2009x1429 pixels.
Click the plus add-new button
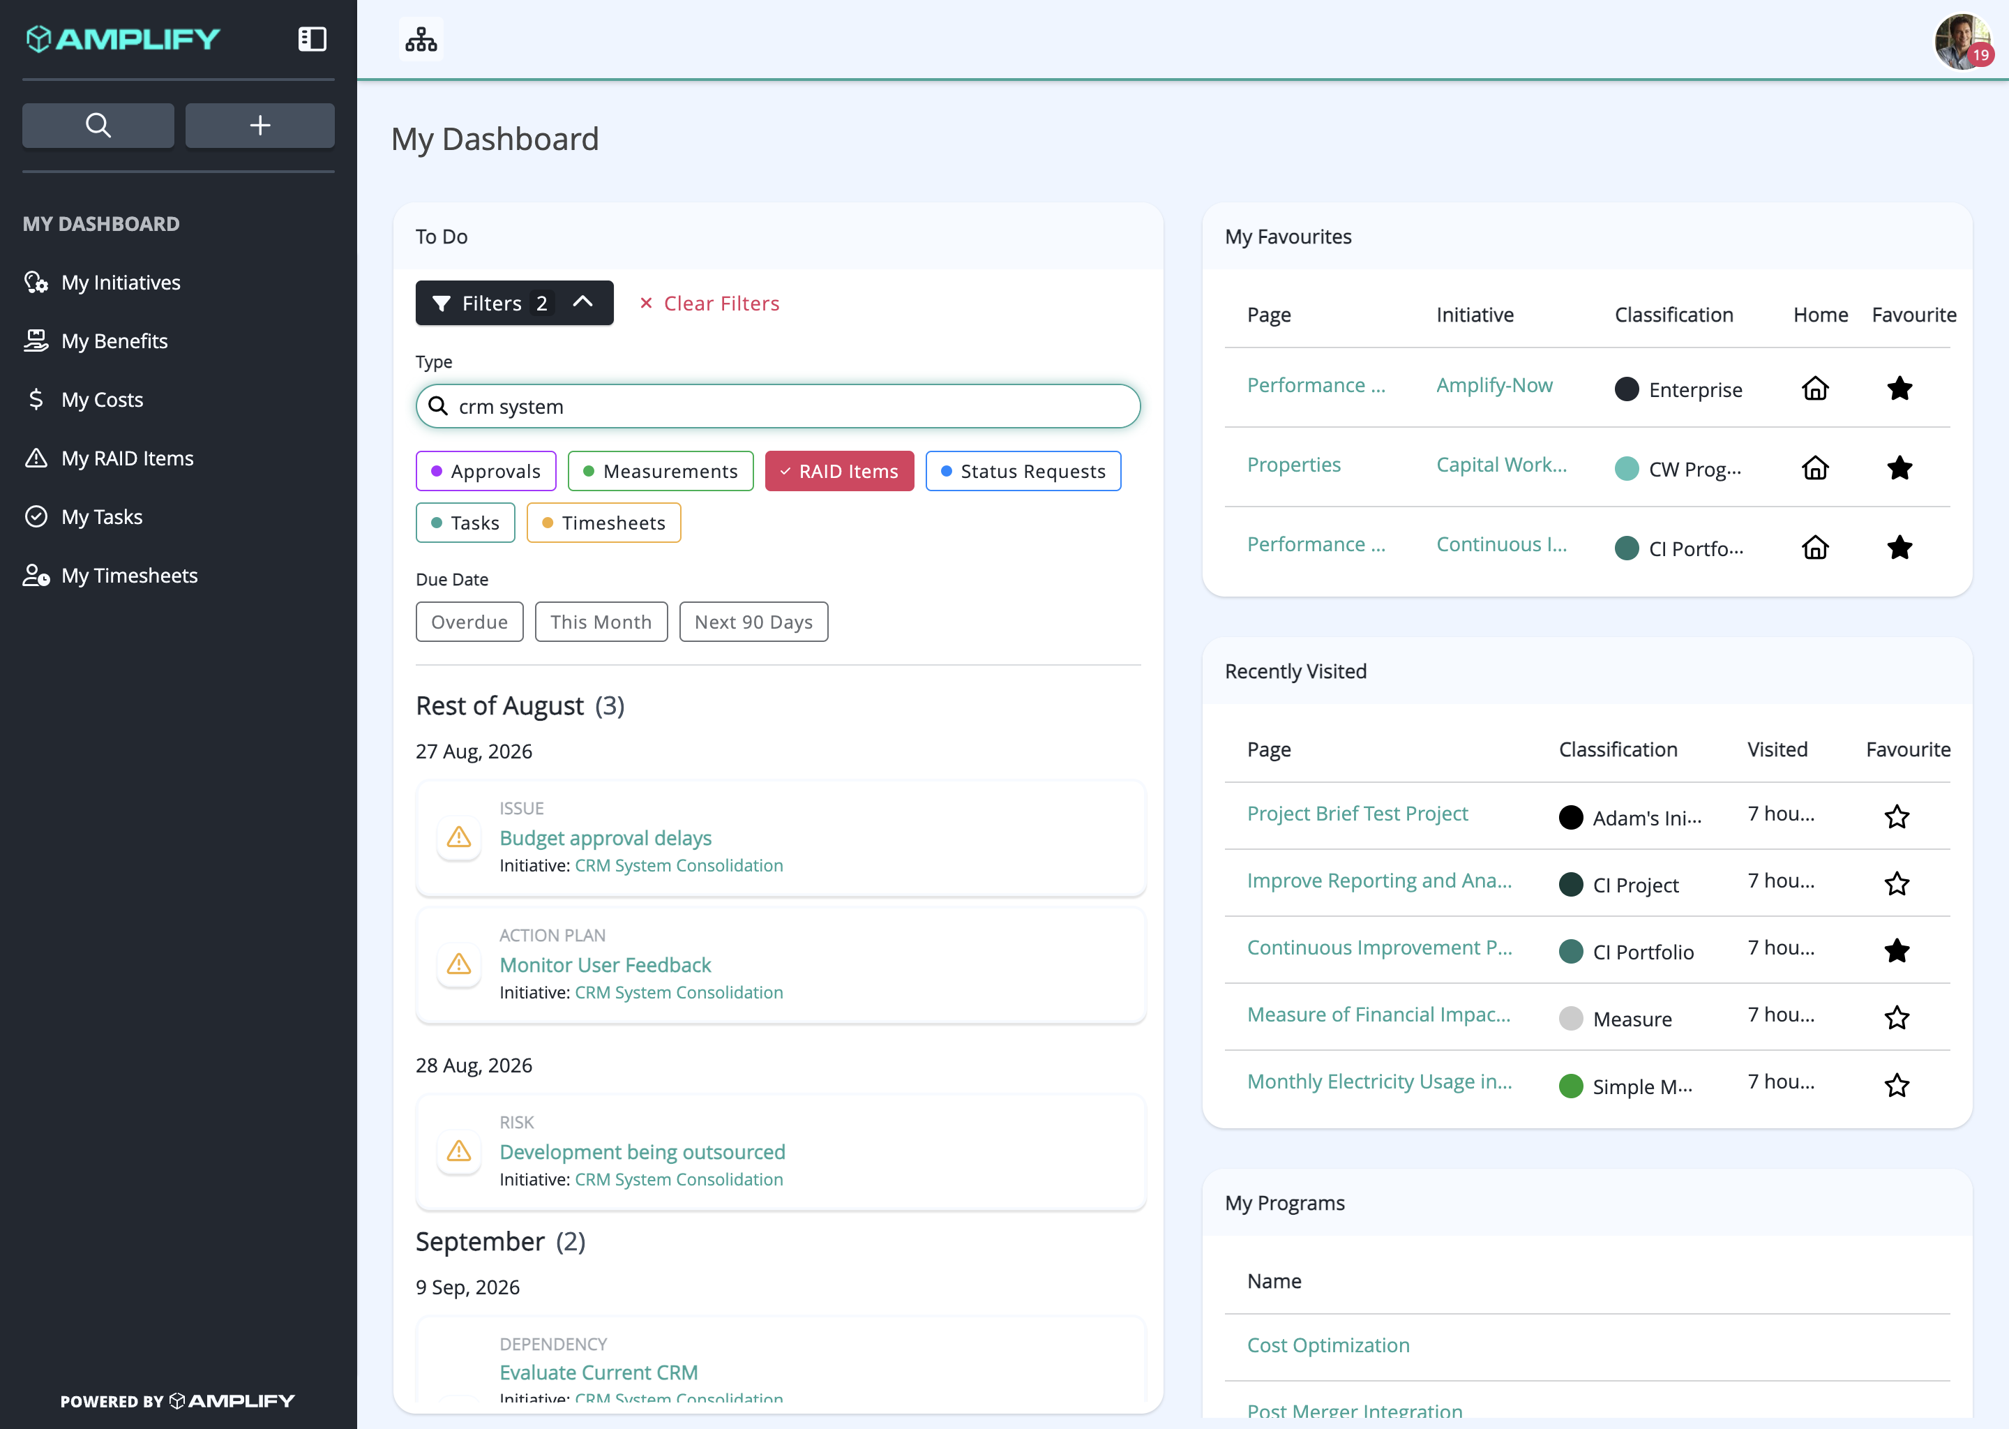pyautogui.click(x=259, y=125)
